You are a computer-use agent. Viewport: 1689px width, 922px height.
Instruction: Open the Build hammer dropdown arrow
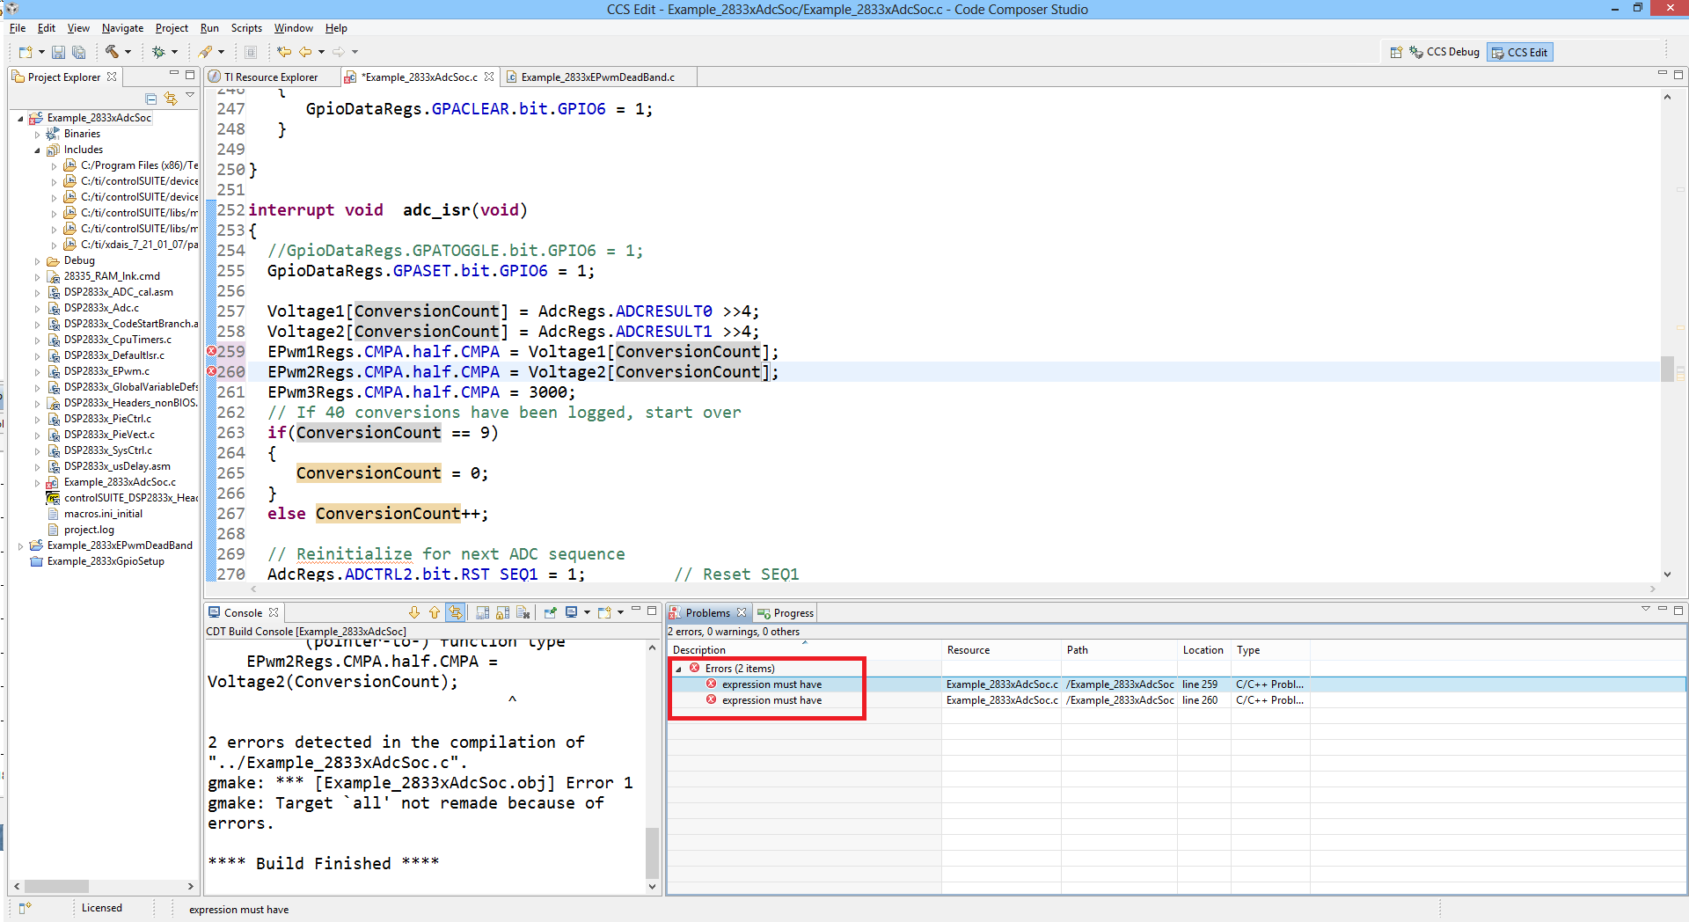pos(128,52)
